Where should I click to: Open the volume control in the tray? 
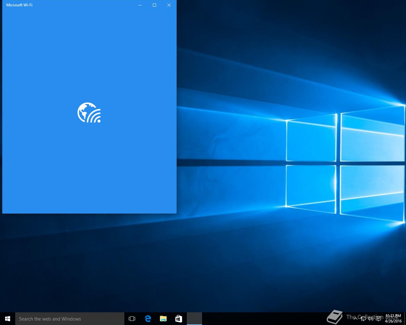[370, 319]
